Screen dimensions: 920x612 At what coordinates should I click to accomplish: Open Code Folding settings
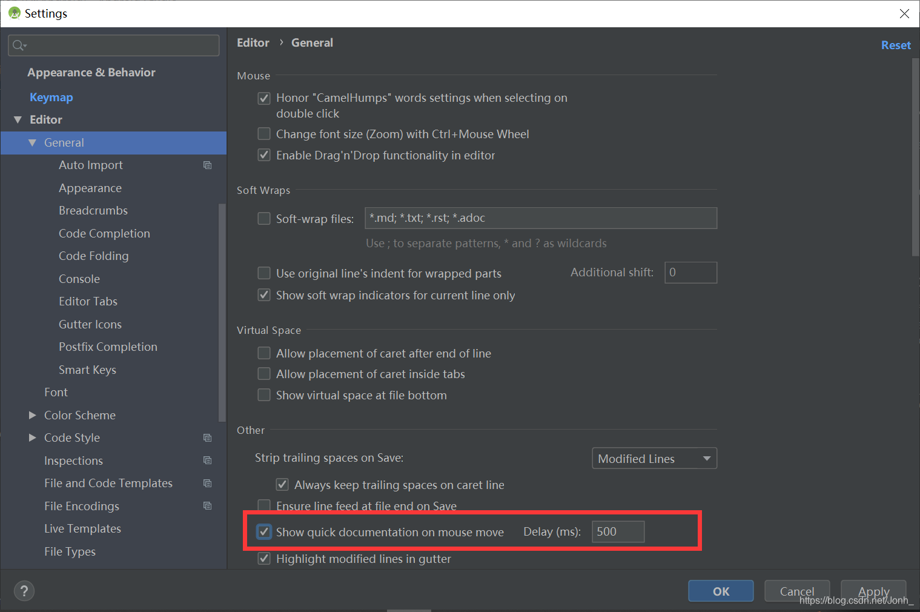coord(93,256)
